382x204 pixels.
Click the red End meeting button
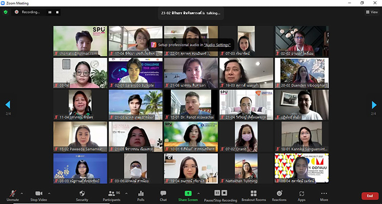click(x=370, y=196)
